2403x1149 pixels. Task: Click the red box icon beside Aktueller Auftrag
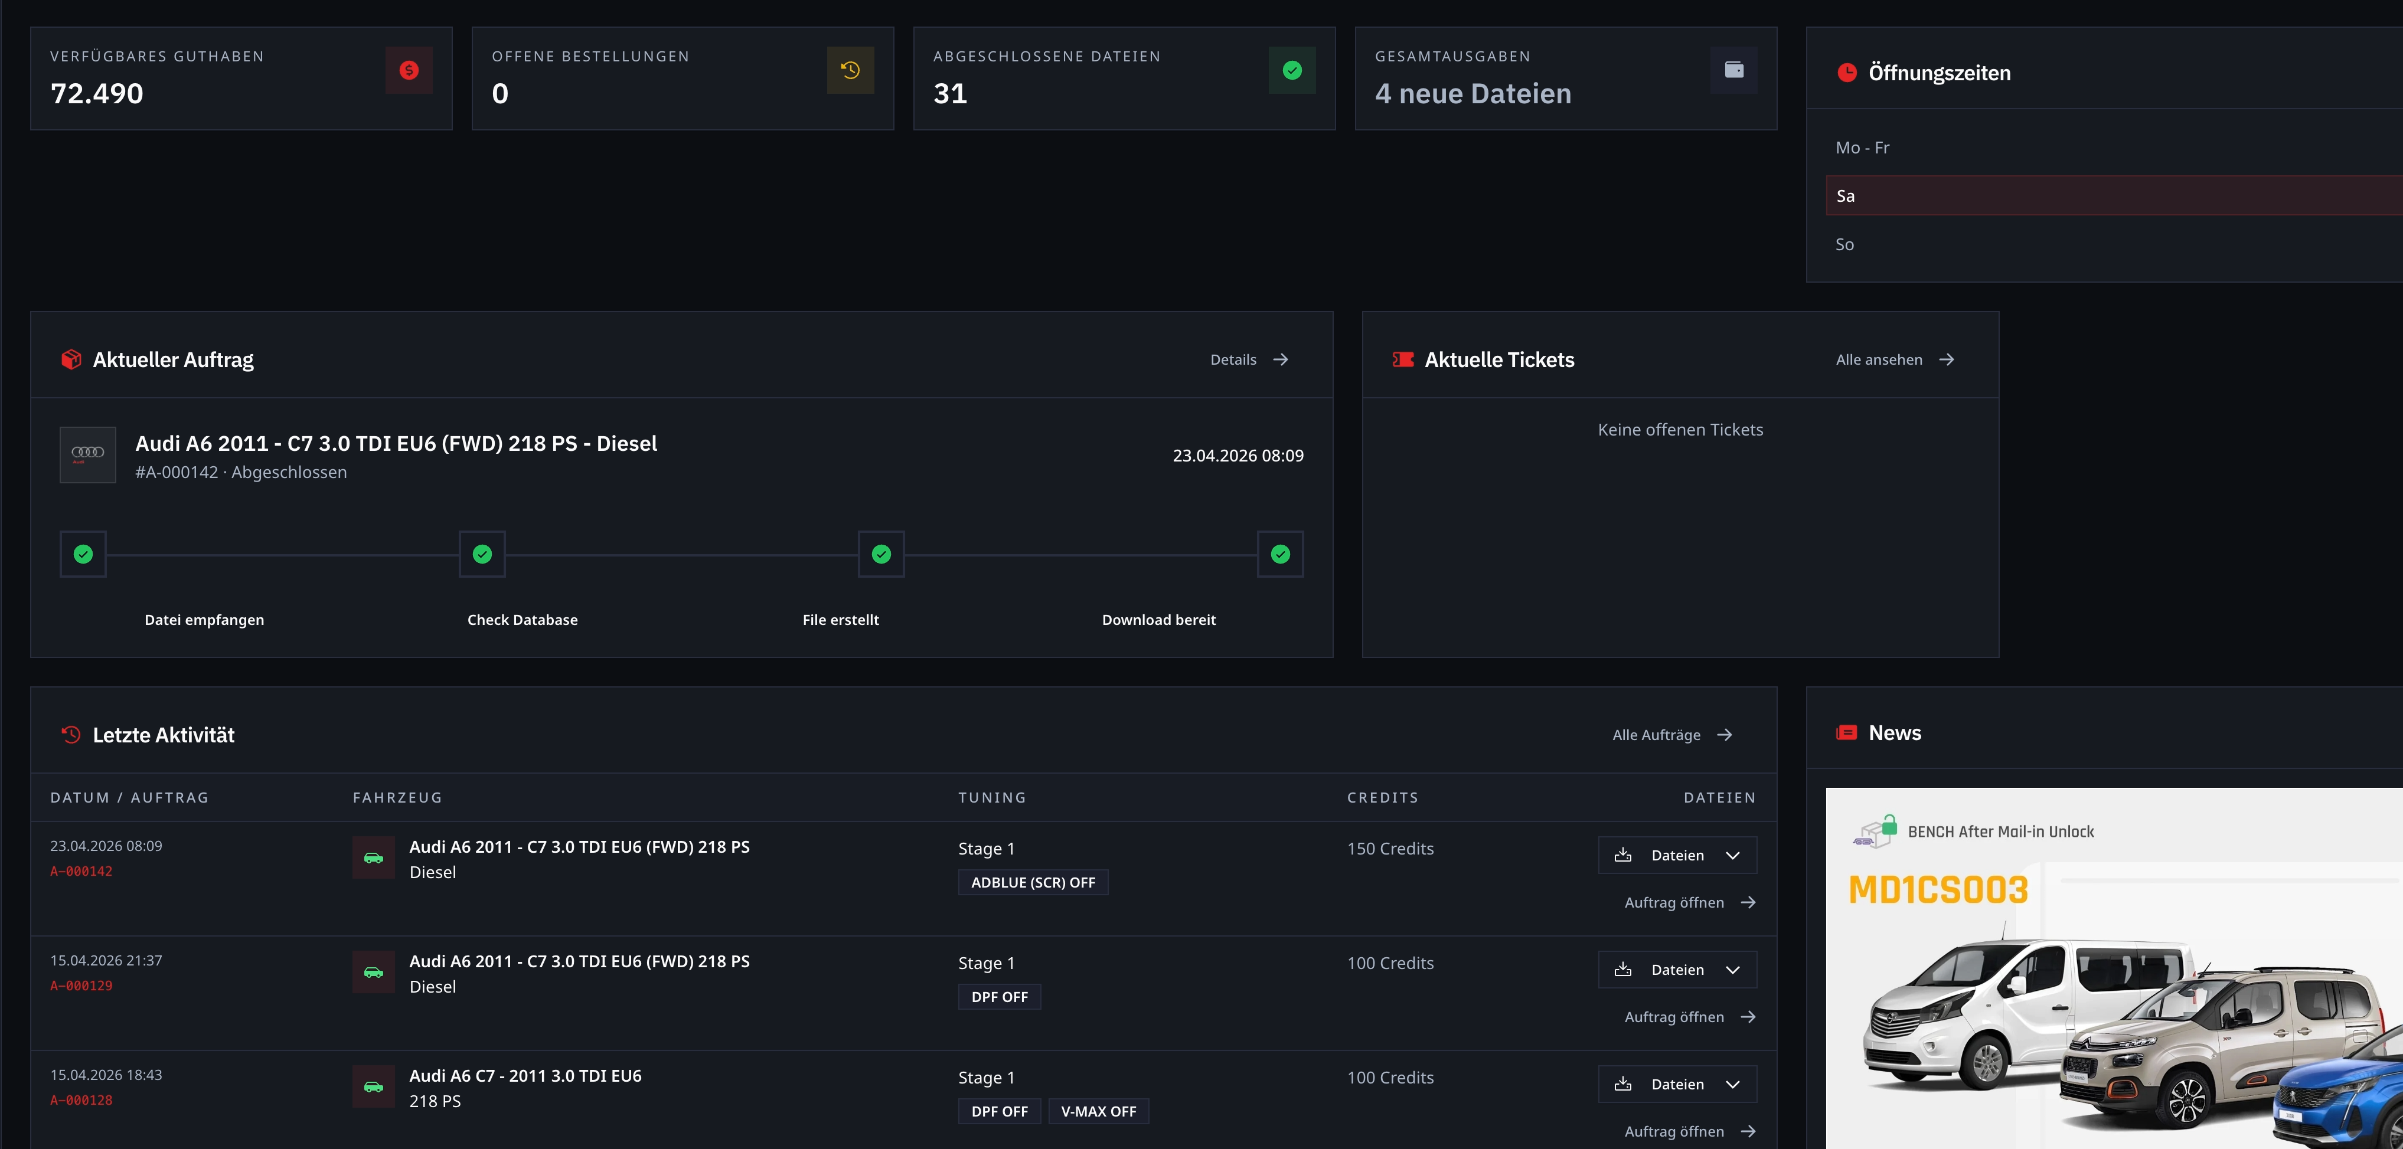(71, 360)
